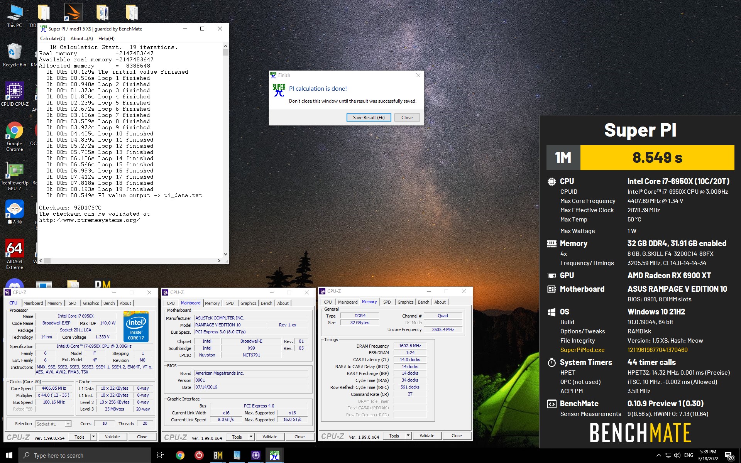The height and width of the screenshot is (463, 741).
Task: Click the BenchMate logo in result panel
Action: [x=640, y=433]
